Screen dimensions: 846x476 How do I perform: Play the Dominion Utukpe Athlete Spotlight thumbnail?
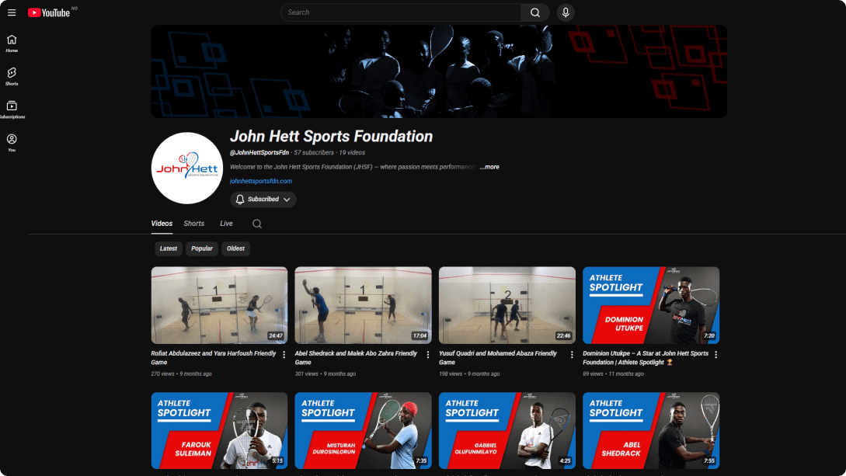[651, 304]
